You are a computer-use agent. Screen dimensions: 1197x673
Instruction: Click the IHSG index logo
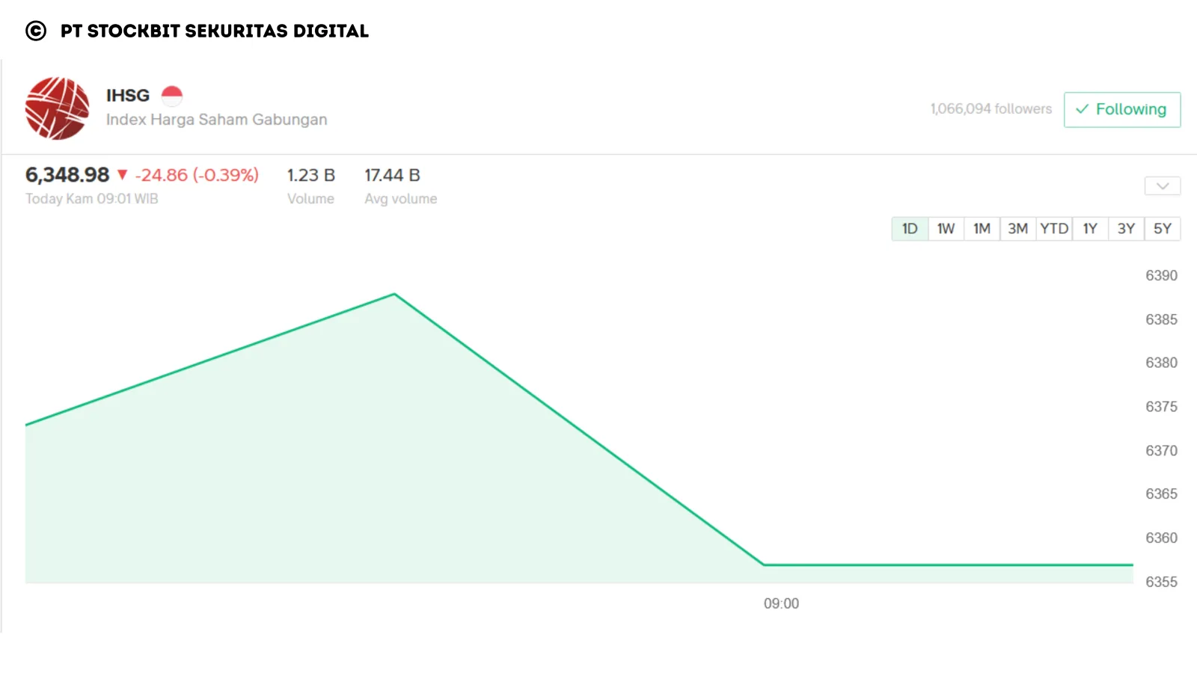[57, 108]
